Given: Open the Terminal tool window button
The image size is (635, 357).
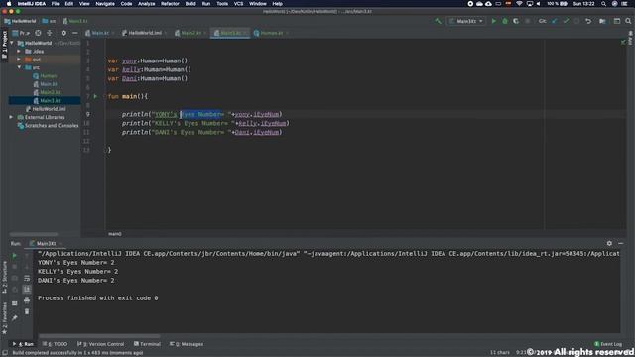Looking at the screenshot, I should (147, 344).
